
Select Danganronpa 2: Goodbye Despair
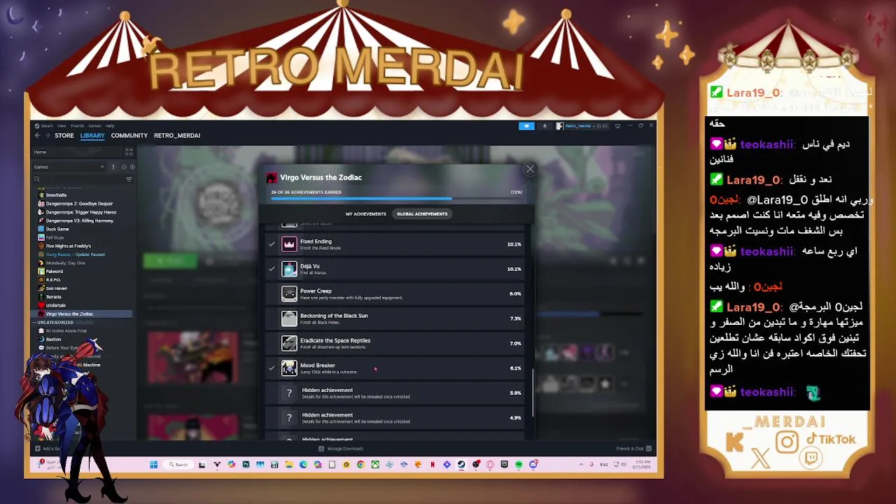[x=79, y=204]
